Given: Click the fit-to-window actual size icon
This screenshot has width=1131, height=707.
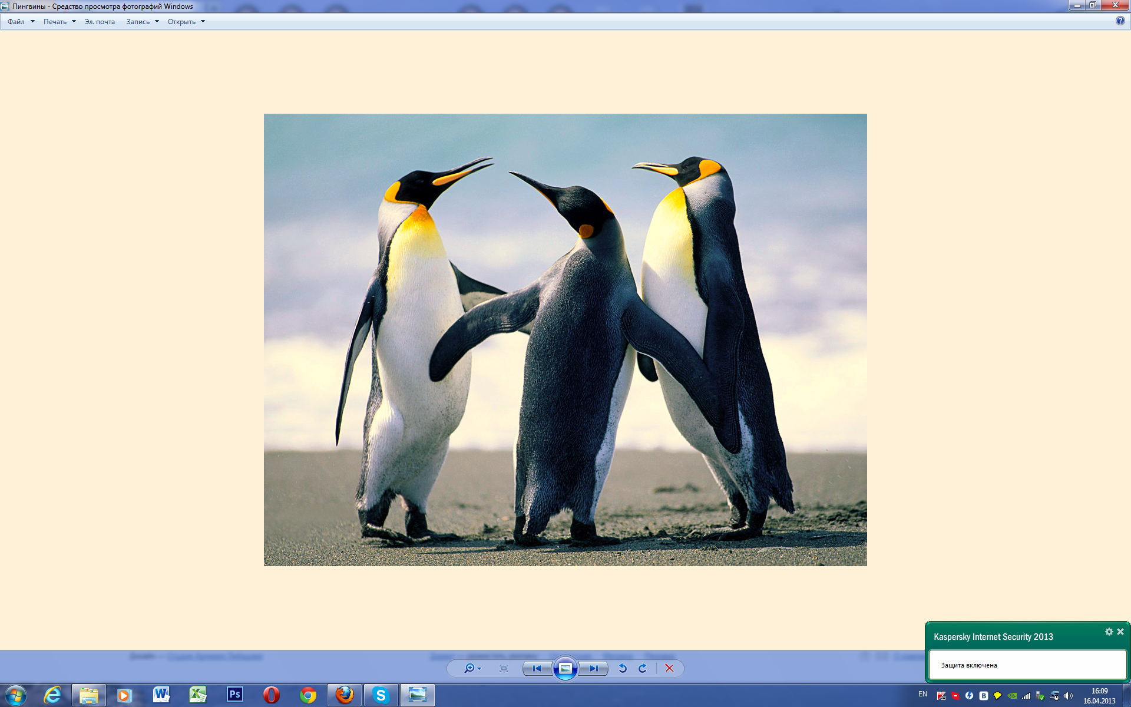Looking at the screenshot, I should [504, 668].
